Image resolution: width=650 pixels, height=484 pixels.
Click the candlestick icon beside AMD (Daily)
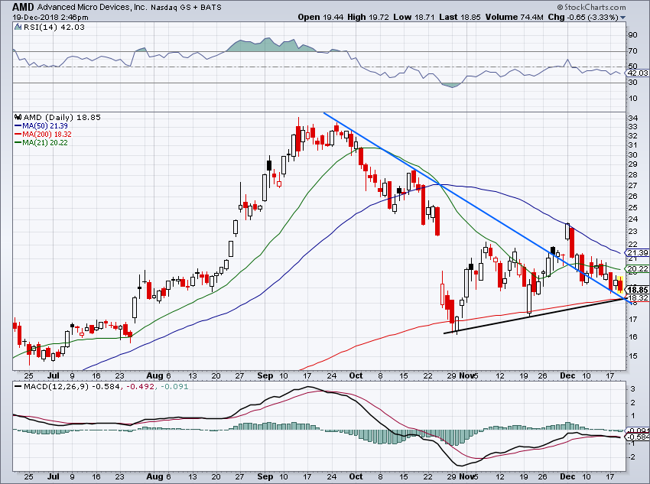click(18, 117)
